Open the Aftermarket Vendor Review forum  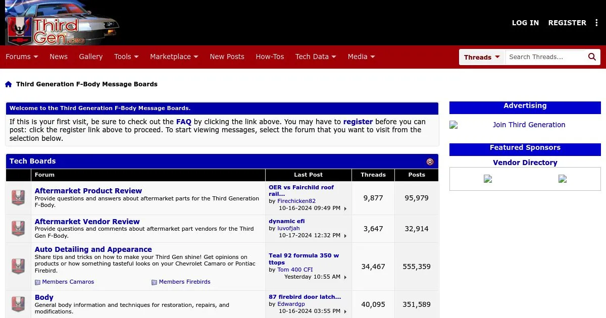[87, 222]
